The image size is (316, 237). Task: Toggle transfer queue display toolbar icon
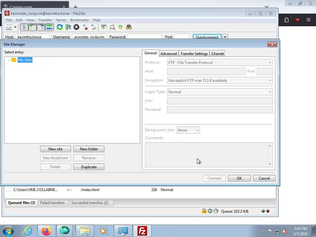(49, 27)
